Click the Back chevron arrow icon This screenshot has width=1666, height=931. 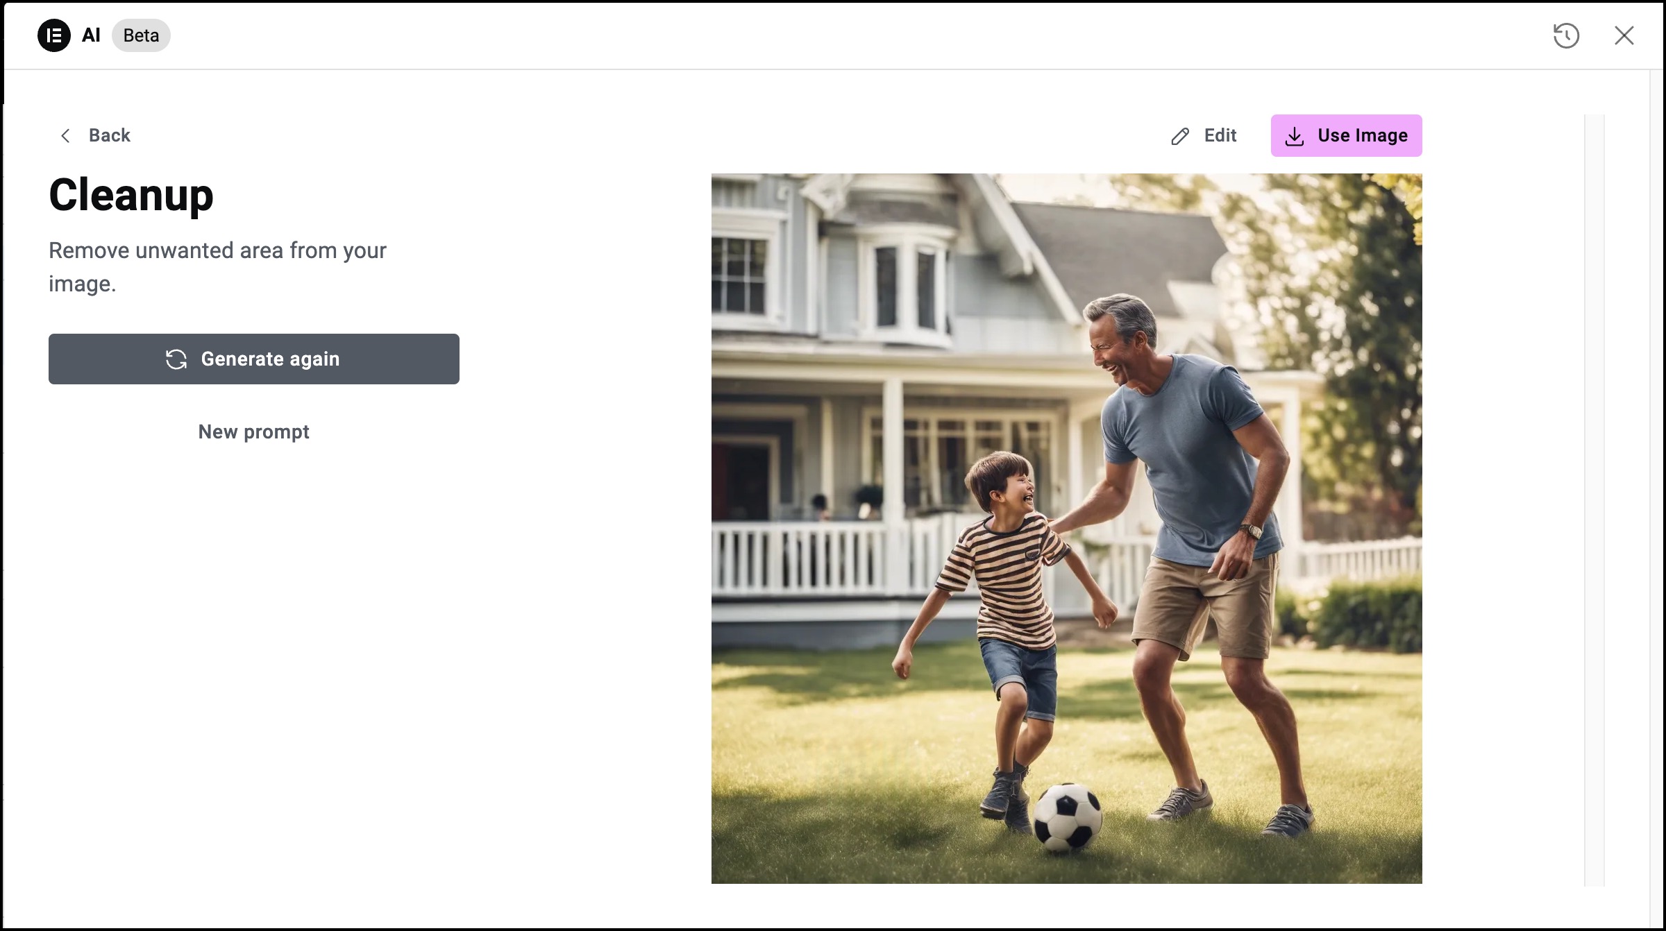tap(64, 135)
